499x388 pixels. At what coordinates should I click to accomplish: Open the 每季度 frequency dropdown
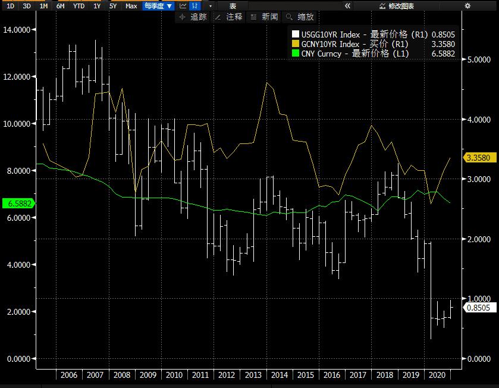(158, 6)
